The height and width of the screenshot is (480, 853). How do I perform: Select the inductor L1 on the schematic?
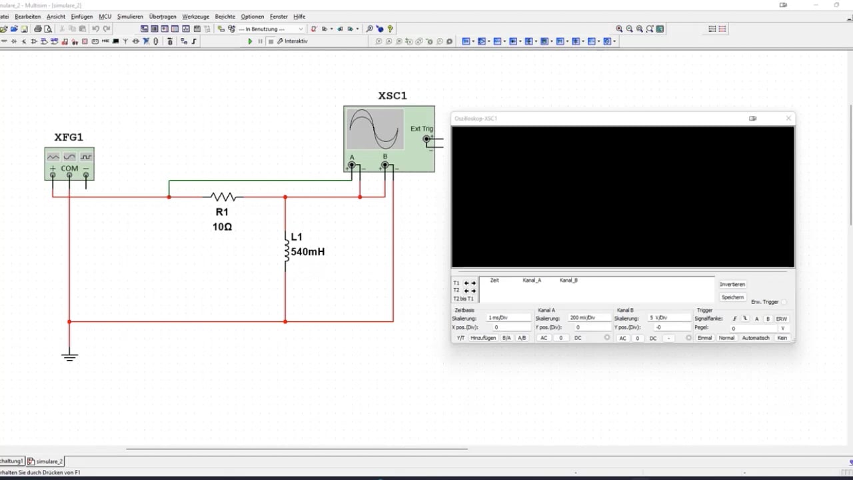[x=287, y=251]
